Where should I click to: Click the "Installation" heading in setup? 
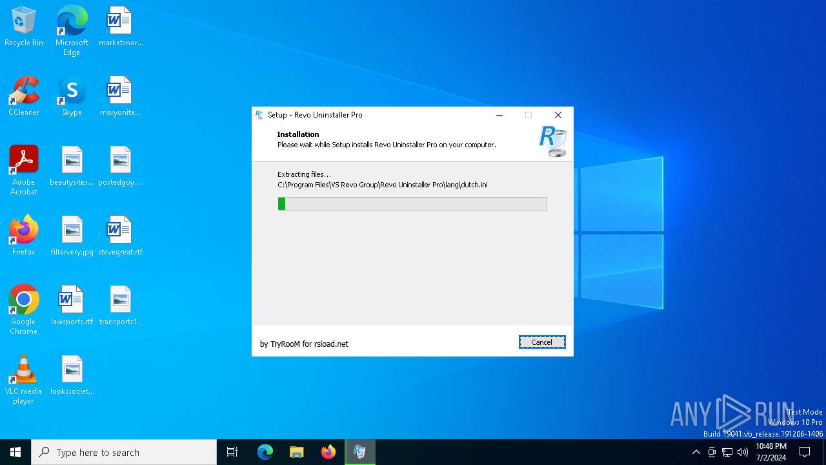pos(298,134)
